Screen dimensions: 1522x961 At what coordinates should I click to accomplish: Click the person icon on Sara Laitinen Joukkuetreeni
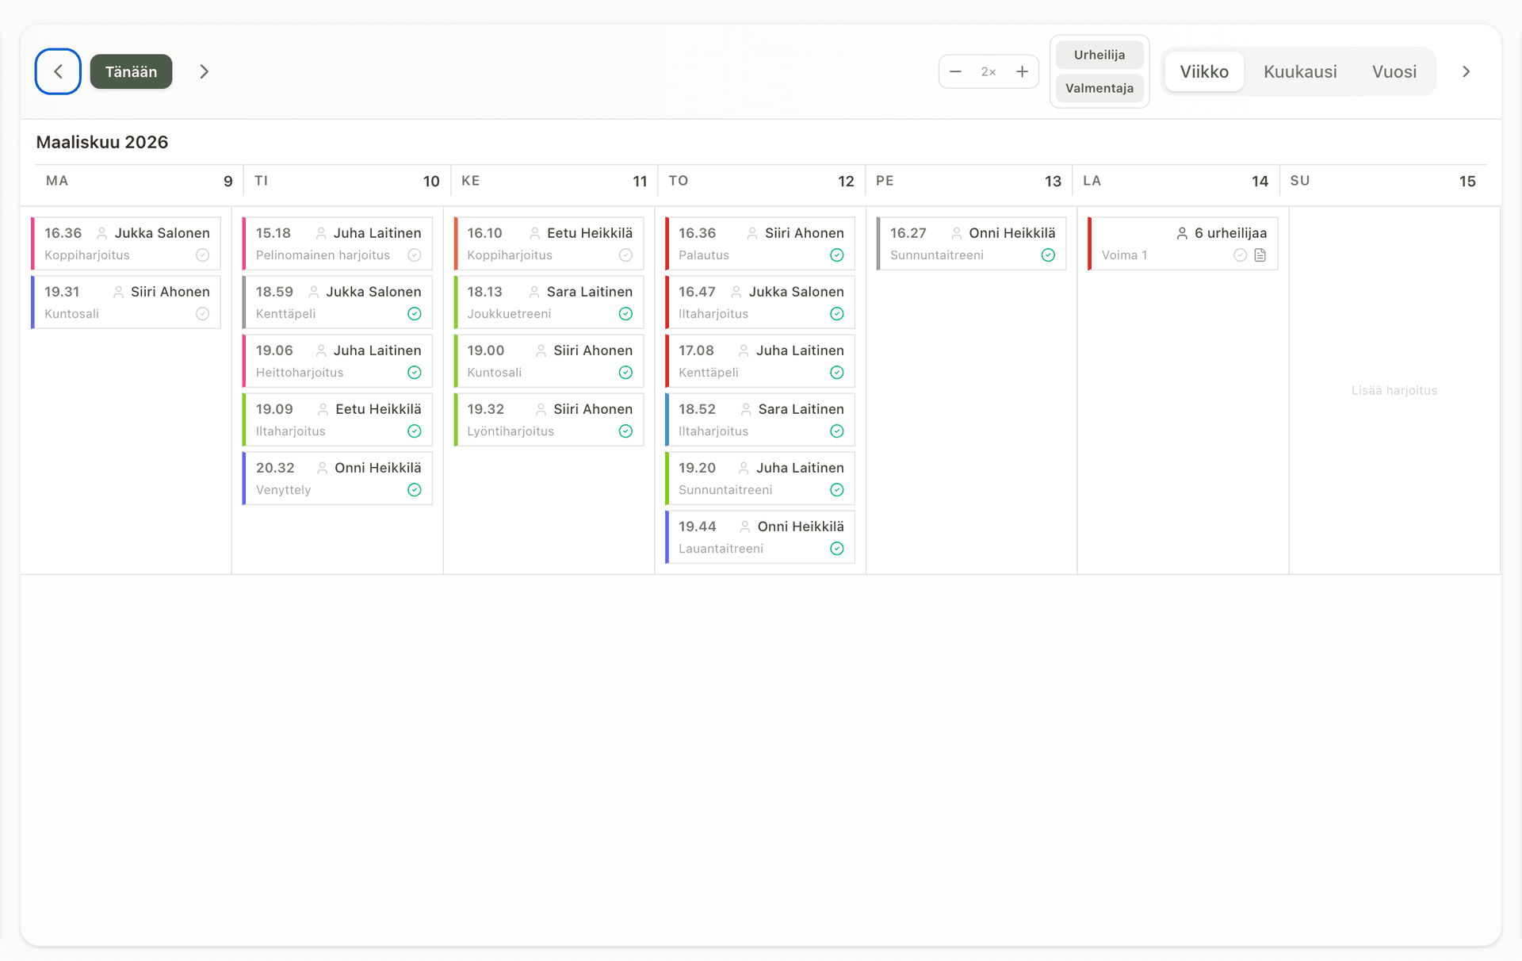pos(534,292)
